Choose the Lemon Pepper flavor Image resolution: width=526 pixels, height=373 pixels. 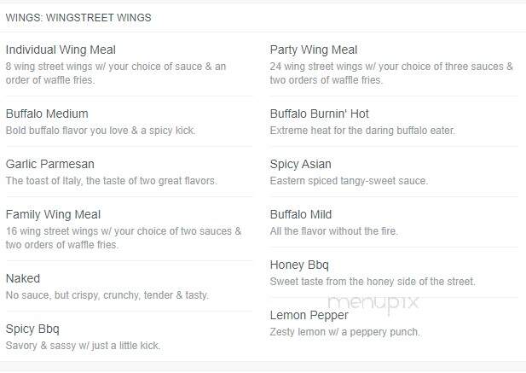pyautogui.click(x=309, y=315)
